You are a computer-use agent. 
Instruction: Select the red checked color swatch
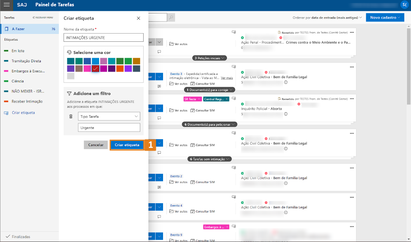pos(95,69)
